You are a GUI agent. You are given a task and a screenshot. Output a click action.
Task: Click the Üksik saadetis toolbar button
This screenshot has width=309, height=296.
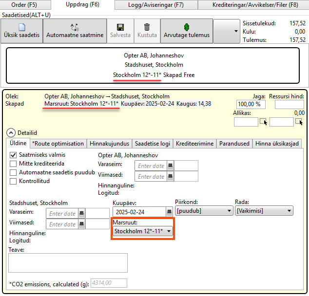(21, 31)
